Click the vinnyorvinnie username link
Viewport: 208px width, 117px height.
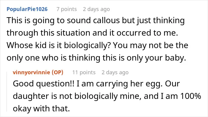(31, 72)
